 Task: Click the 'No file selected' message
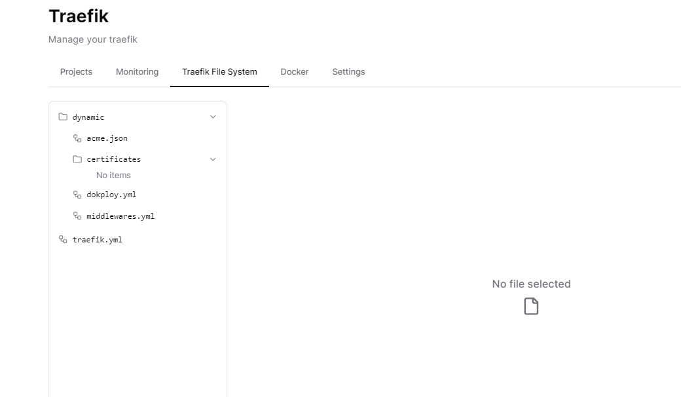tap(531, 284)
